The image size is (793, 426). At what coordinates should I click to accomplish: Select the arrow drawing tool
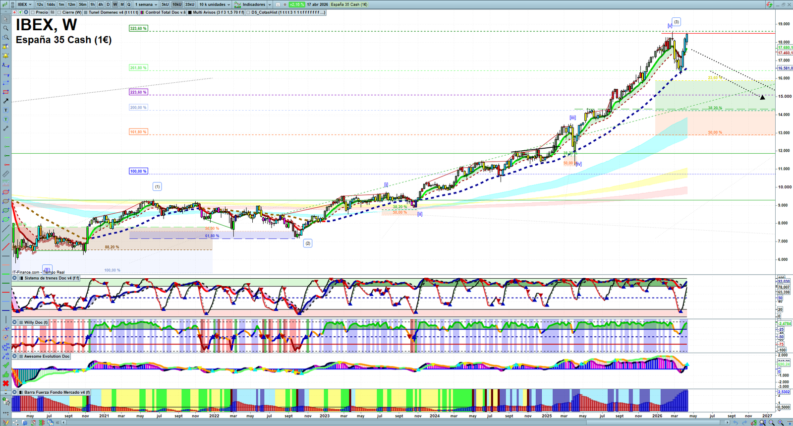click(x=5, y=101)
